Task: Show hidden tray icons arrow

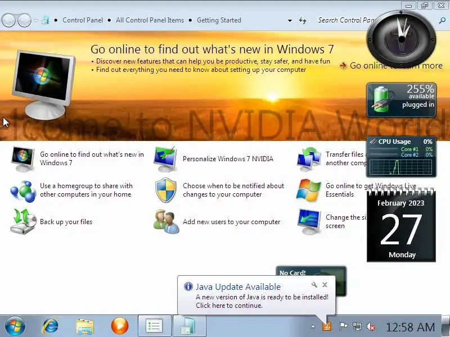Action: click(x=313, y=326)
